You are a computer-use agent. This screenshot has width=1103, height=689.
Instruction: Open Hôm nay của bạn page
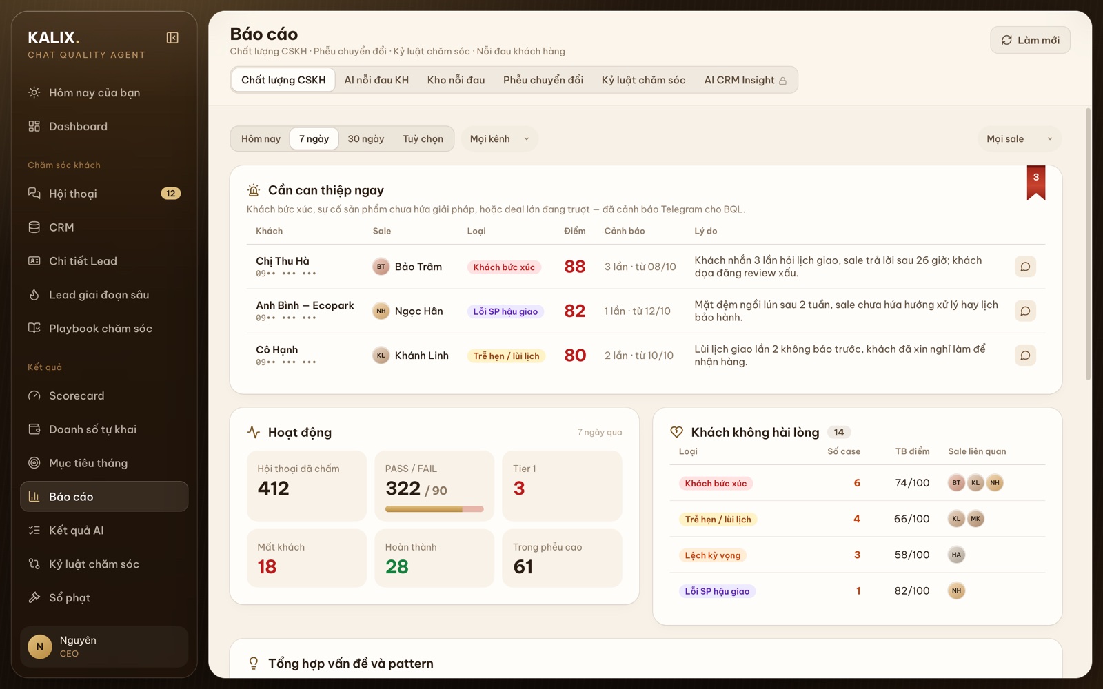[104, 92]
